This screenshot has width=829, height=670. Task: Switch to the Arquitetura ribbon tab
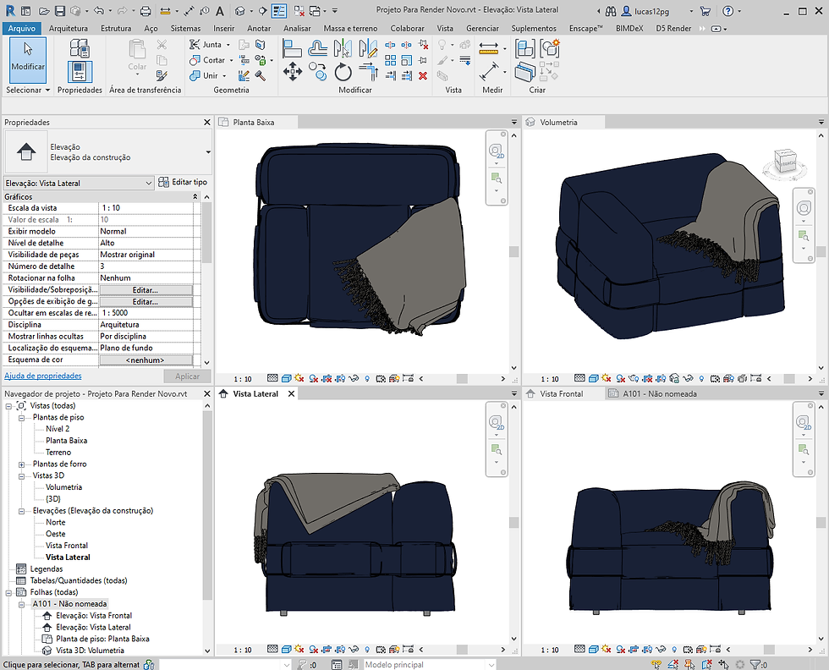[69, 29]
